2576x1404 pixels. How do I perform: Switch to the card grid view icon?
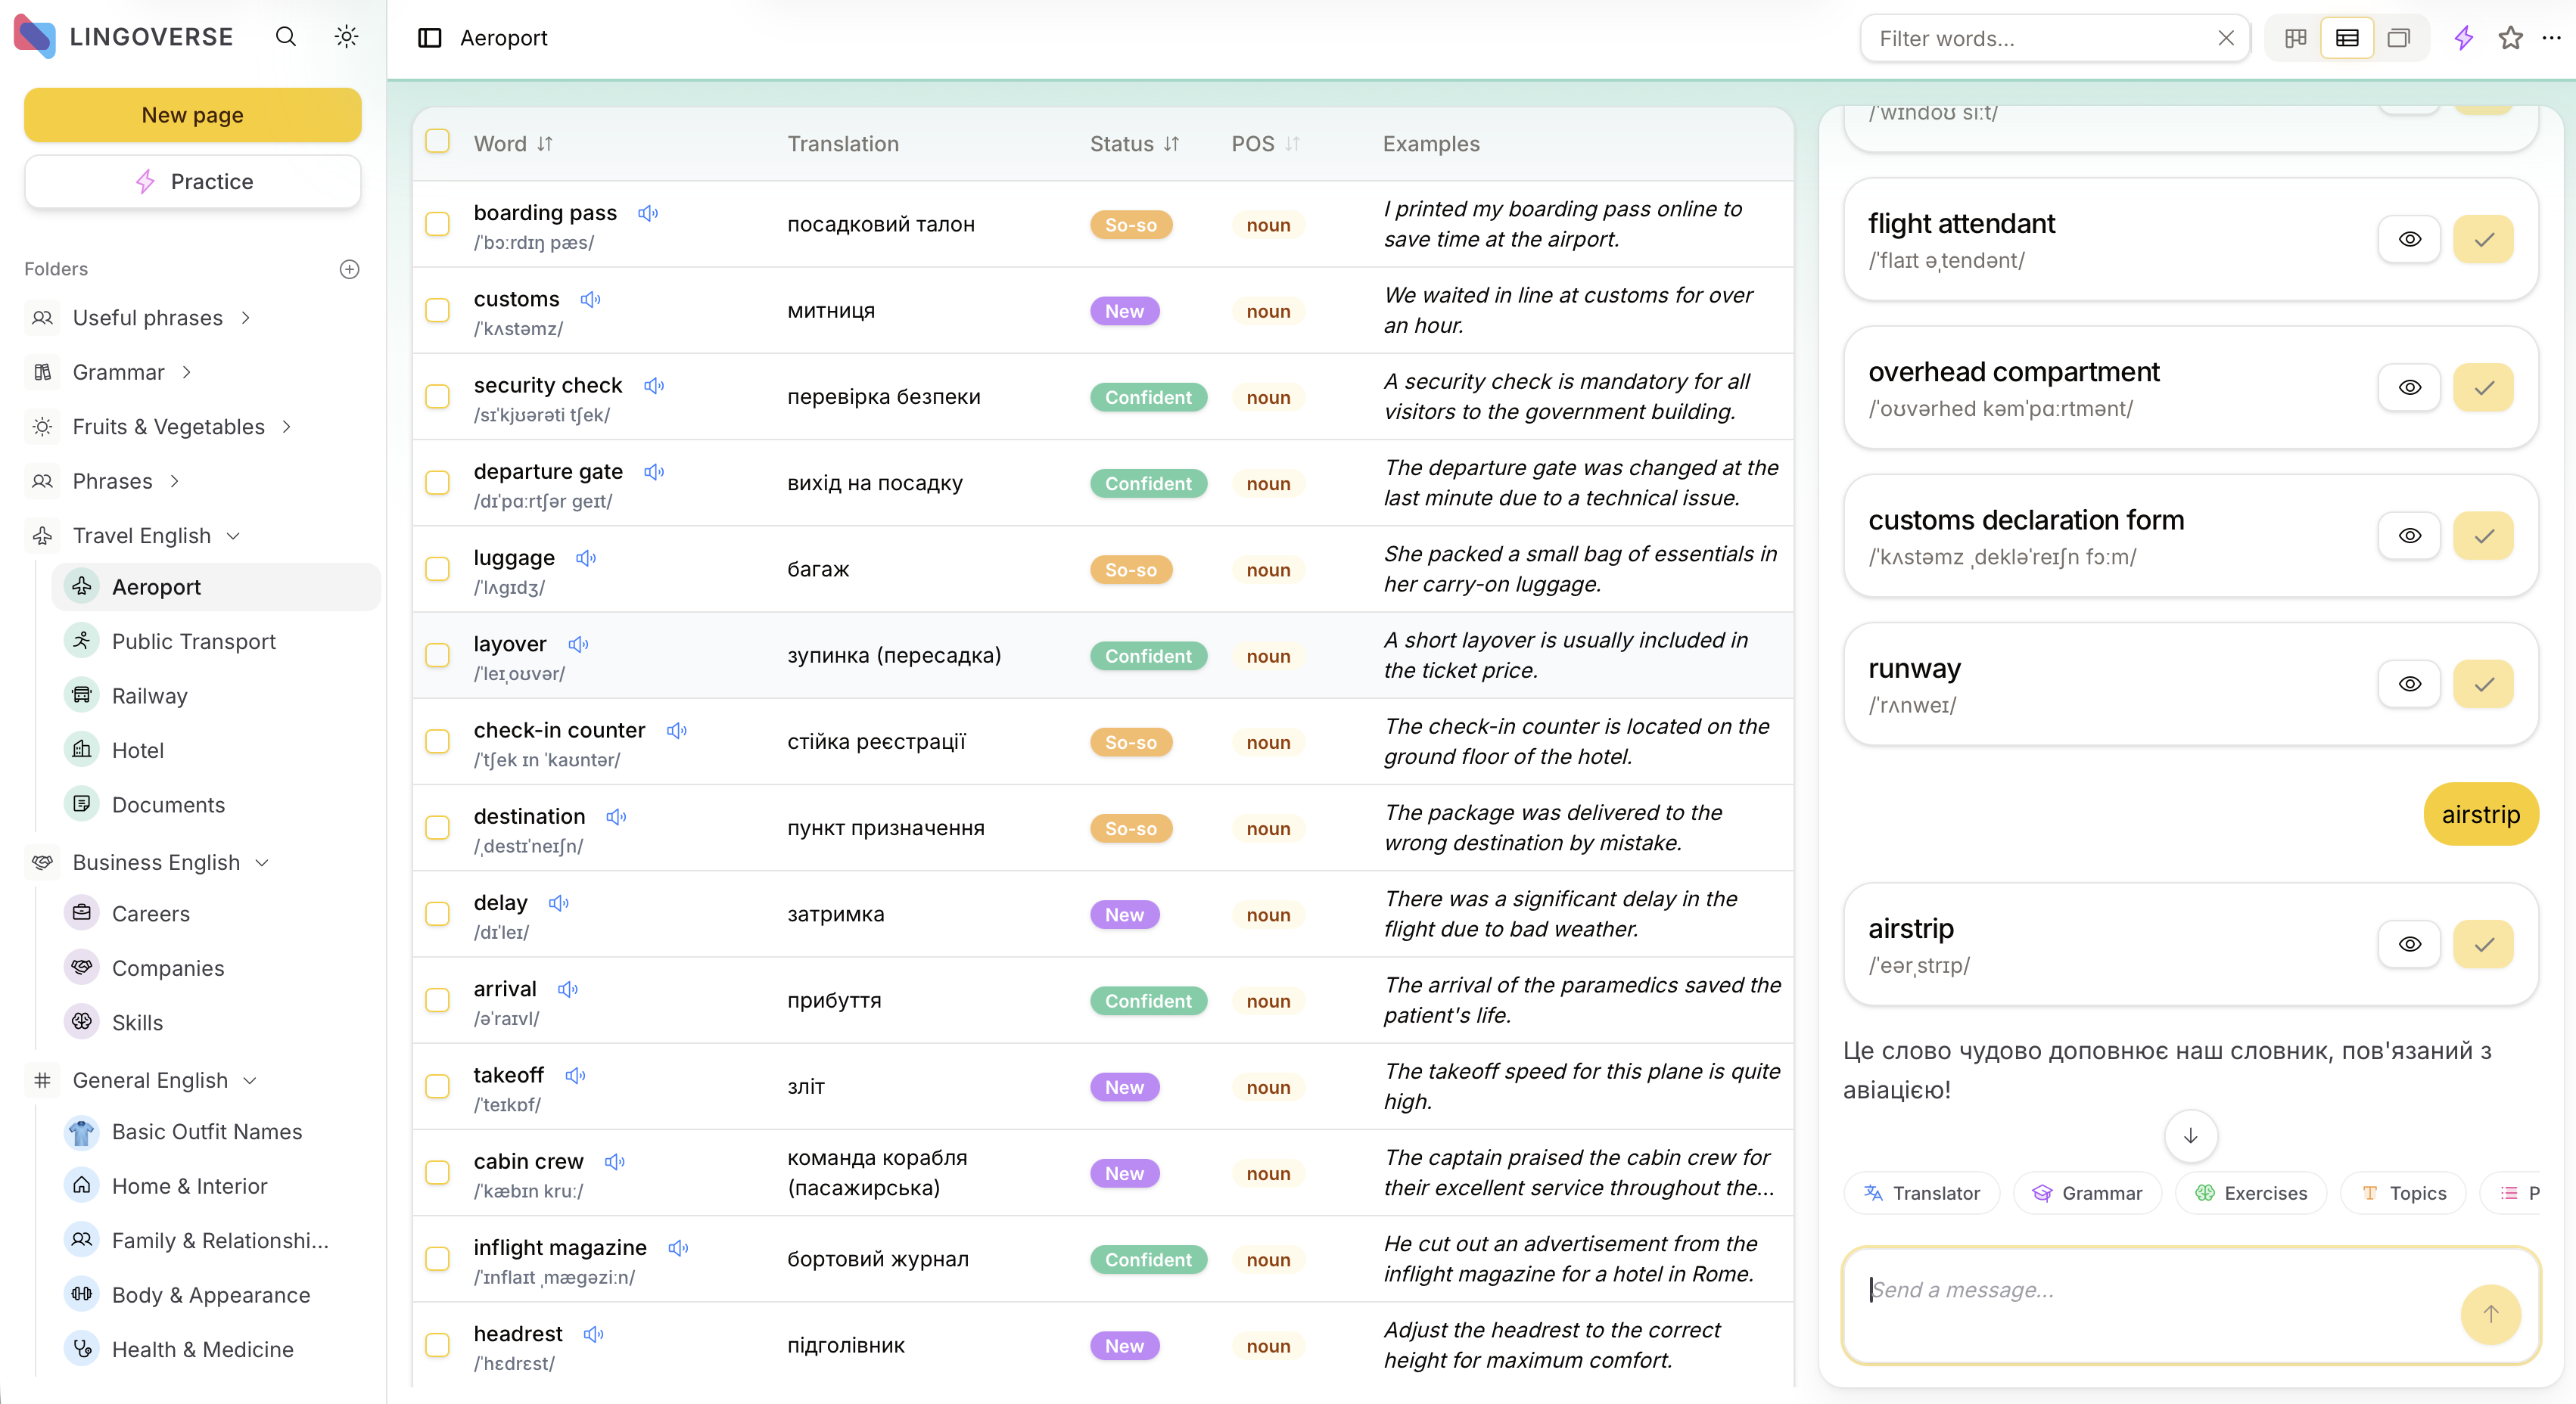[x=2295, y=38]
